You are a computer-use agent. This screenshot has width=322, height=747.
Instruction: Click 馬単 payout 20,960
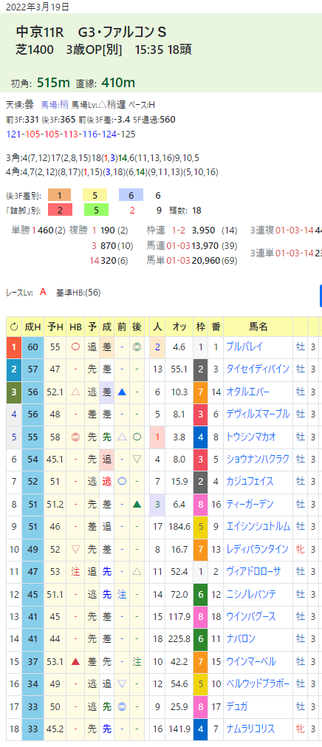(205, 261)
